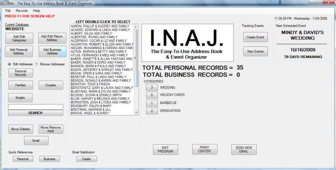336x170 pixels.
Task: Select the Edit Addresses radio button
Action: click(x=9, y=64)
